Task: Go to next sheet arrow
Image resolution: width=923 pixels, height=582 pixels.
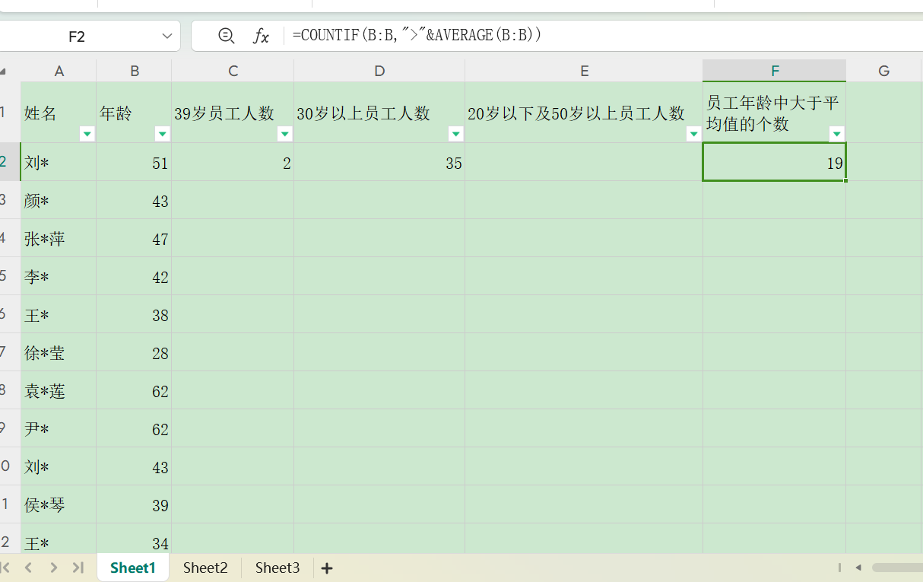Action: pyautogui.click(x=54, y=568)
